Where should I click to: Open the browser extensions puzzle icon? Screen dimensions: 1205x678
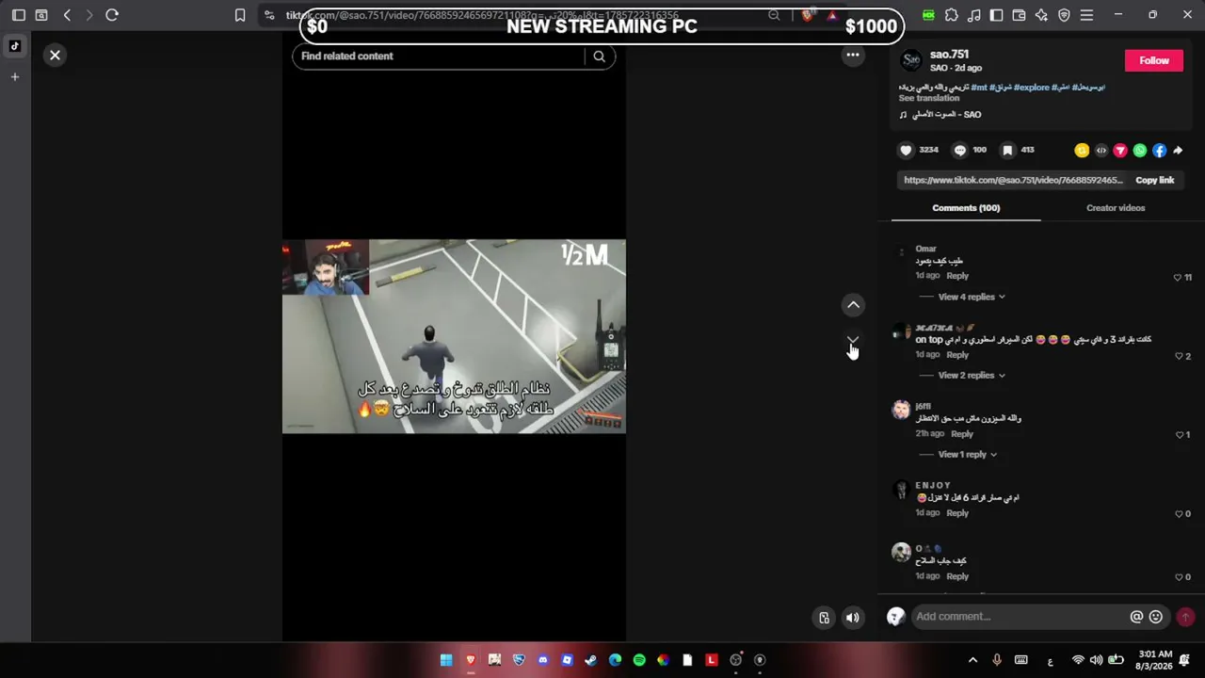(x=952, y=15)
